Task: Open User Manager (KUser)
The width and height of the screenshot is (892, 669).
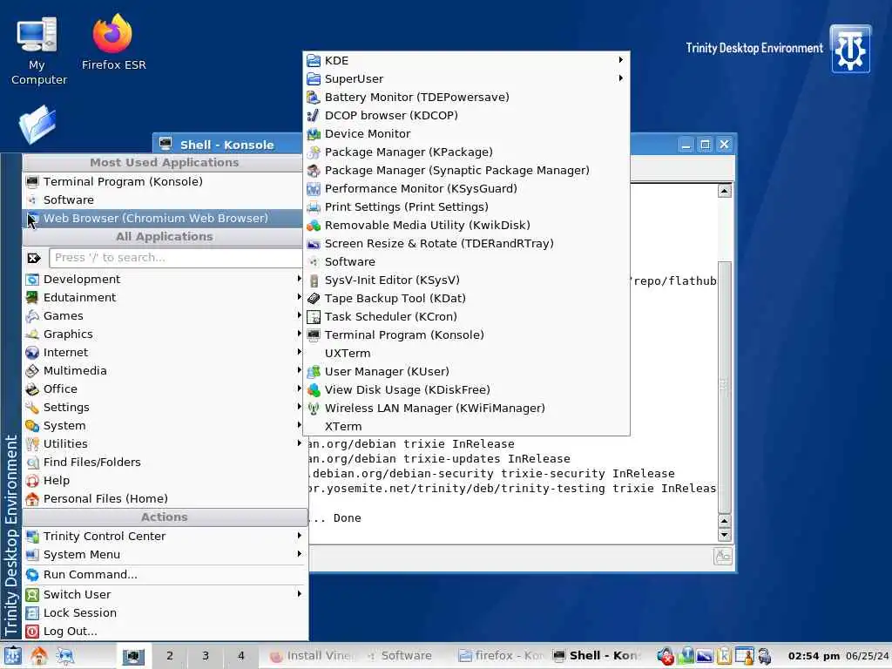Action: click(x=466, y=371)
